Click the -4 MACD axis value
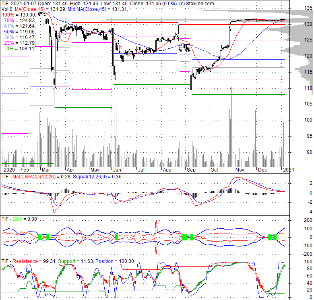Screen dimensions: 314x300 click(x=310, y=212)
